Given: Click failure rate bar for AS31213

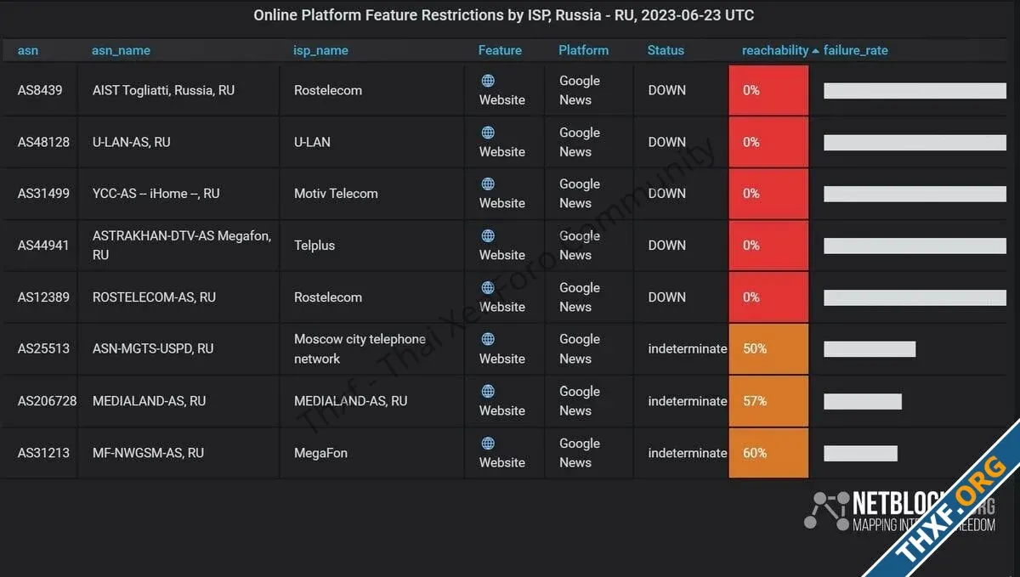Looking at the screenshot, I should point(860,453).
